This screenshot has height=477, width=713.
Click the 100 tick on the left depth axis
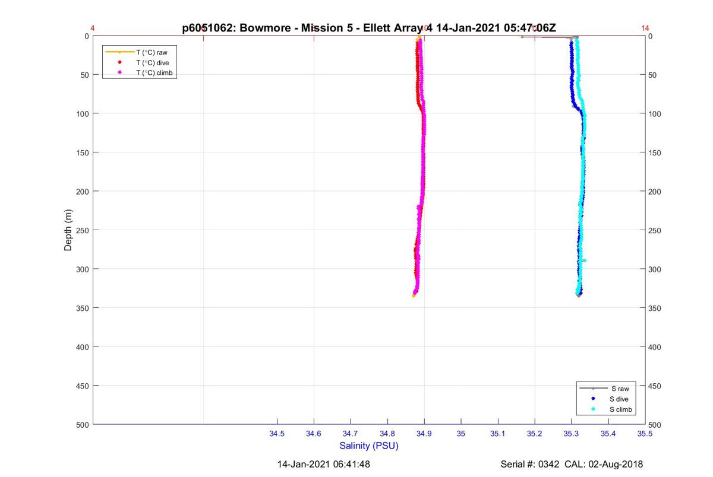click(x=82, y=113)
